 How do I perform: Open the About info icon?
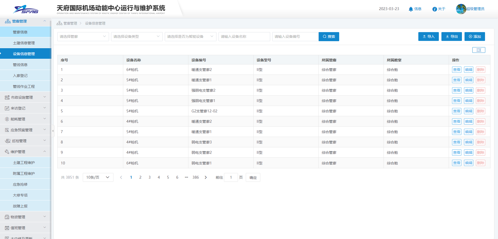click(434, 9)
